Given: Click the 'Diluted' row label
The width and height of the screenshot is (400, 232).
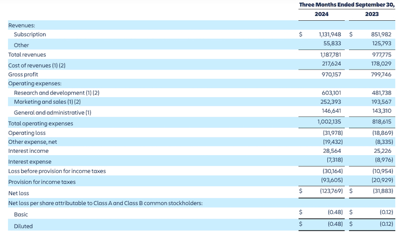Looking at the screenshot, I should coord(23,226).
